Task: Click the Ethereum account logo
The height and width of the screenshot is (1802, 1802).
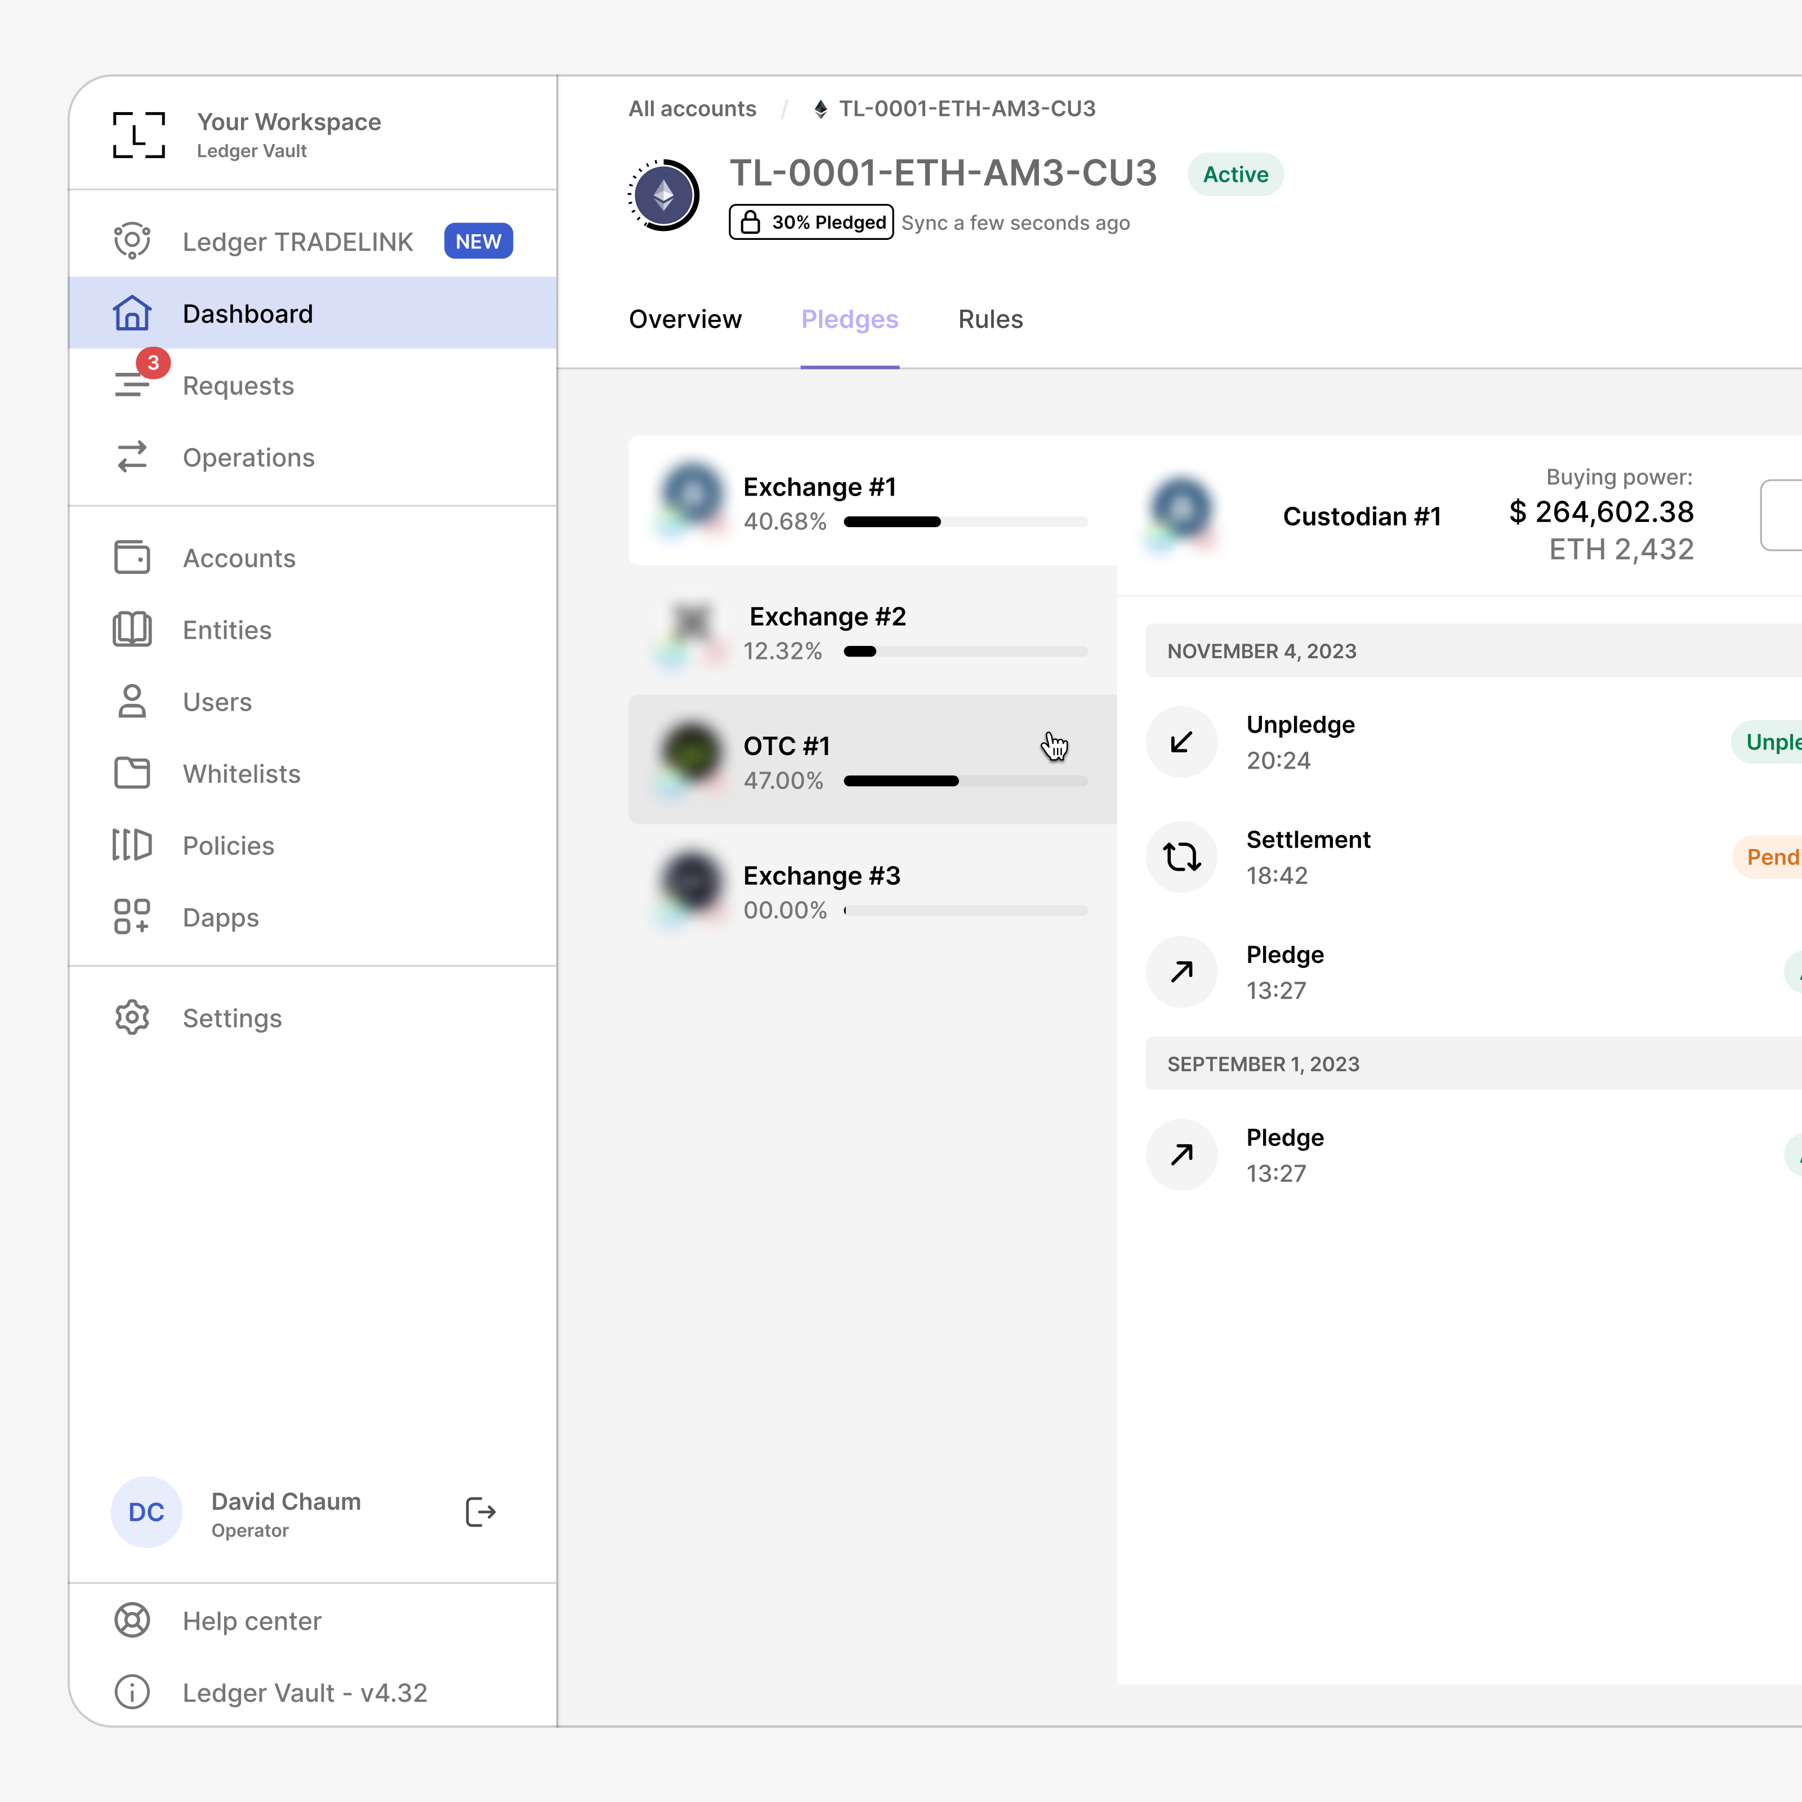Action: (x=664, y=195)
